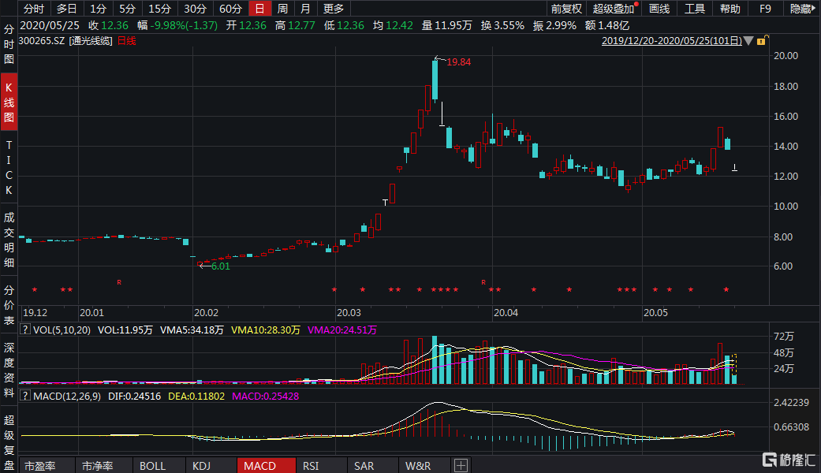Click the F9 button
Image resolution: width=821 pixels, height=473 pixels.
point(766,9)
